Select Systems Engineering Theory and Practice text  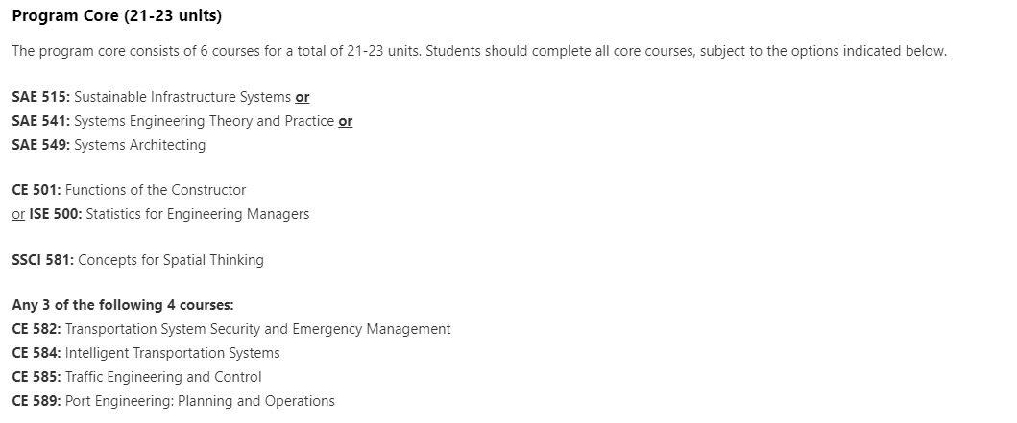(x=205, y=121)
